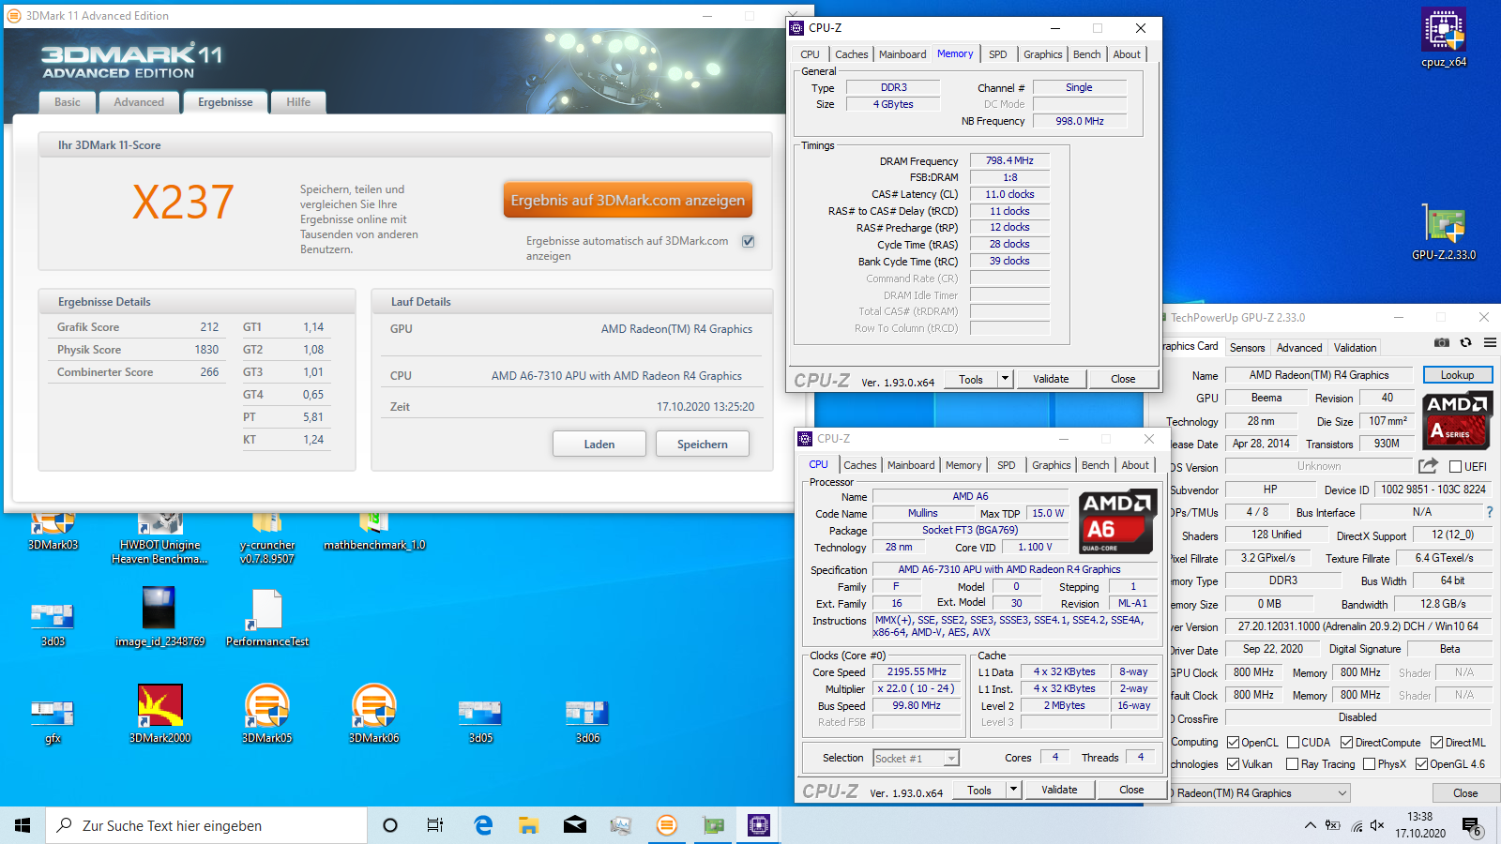The width and height of the screenshot is (1501, 844).
Task: Toggle PhysX checkbox in GPU-Z
Action: [1369, 764]
